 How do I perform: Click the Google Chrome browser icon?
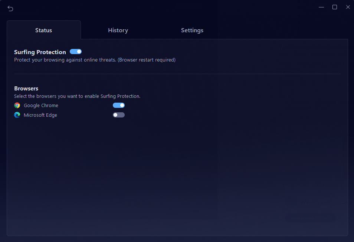[17, 105]
